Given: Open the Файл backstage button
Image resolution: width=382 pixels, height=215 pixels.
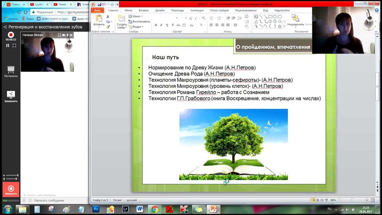Looking at the screenshot, I should 97,10.
